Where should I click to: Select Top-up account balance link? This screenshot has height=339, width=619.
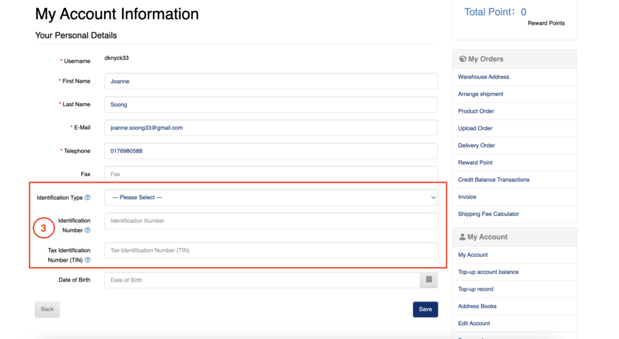pos(488,272)
